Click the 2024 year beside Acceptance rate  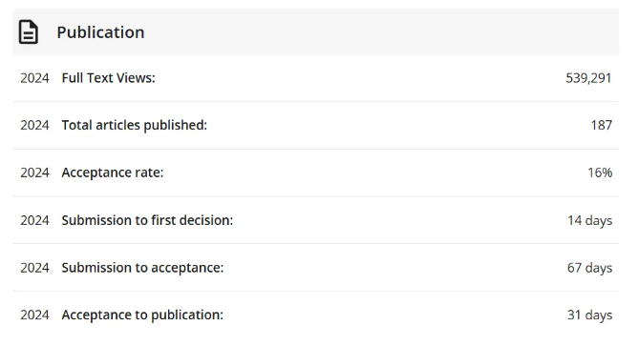click(x=34, y=172)
